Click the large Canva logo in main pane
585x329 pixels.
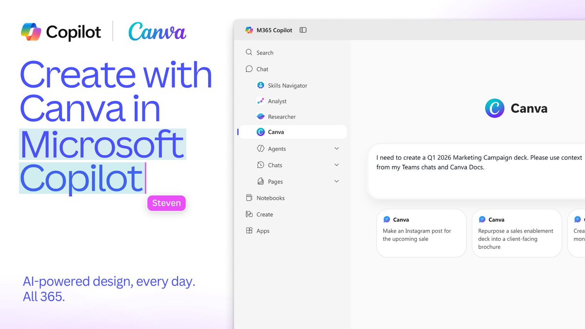pos(495,108)
